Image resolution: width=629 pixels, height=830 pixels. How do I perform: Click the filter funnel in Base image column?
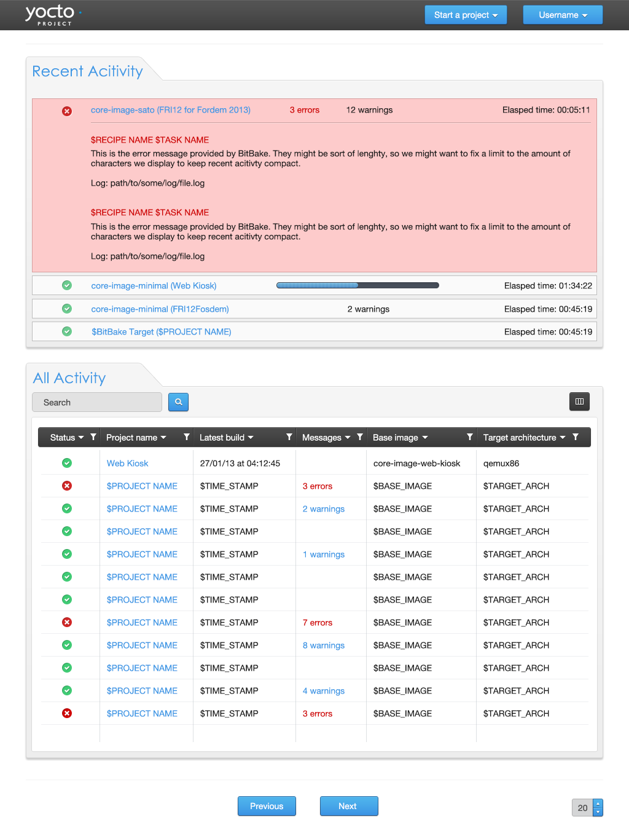pos(470,437)
